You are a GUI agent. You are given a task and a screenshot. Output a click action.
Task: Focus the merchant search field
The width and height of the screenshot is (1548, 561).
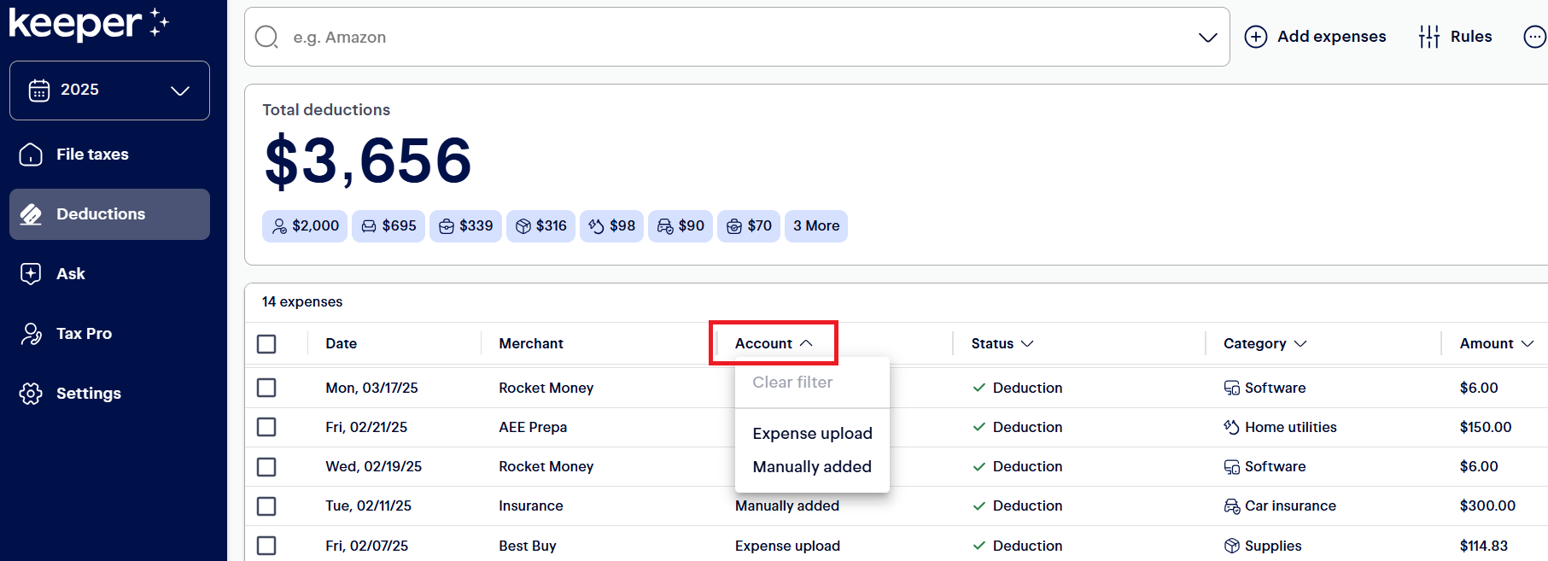(x=734, y=37)
